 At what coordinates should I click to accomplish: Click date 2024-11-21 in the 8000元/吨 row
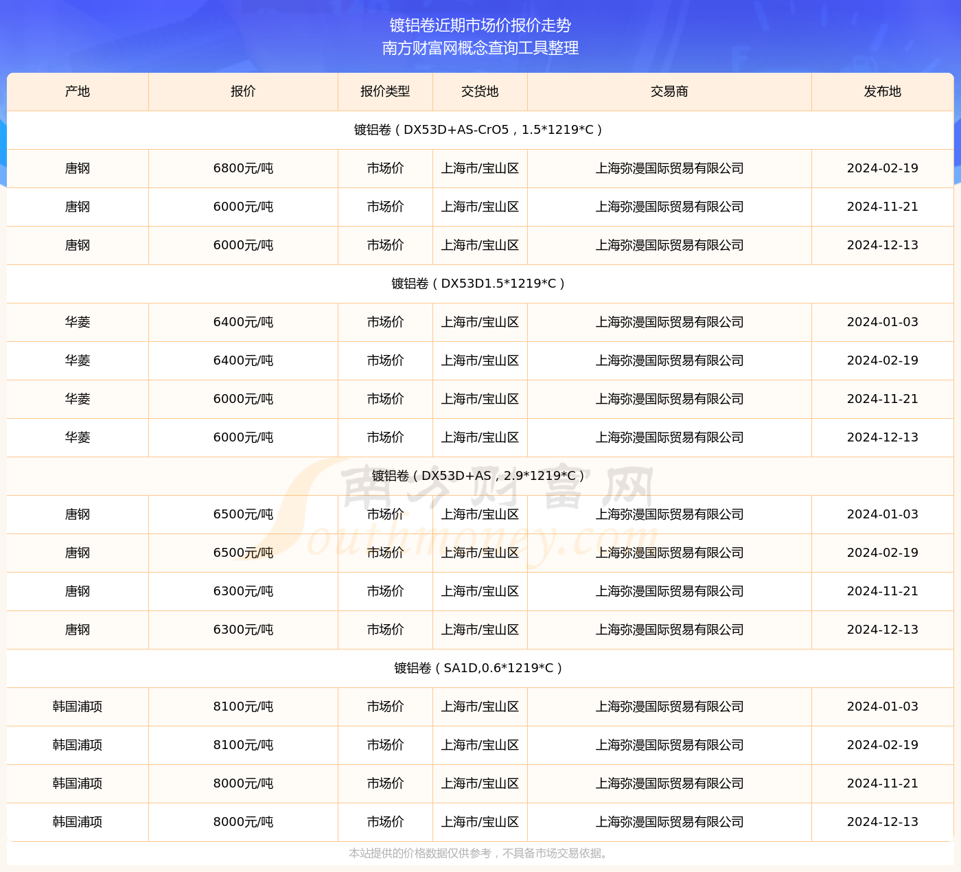[x=883, y=783]
